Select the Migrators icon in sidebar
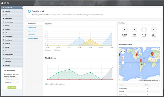Screen dimensions: 164x97 tap(4, 62)
